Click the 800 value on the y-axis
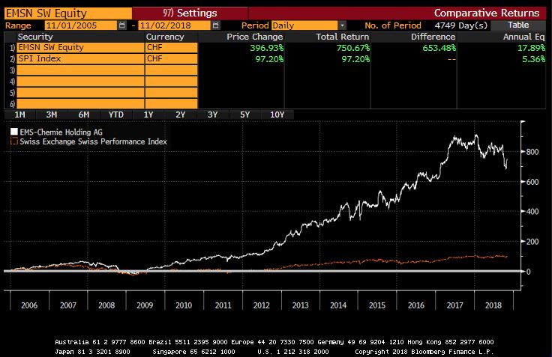The height and width of the screenshot is (357, 552). click(532, 152)
